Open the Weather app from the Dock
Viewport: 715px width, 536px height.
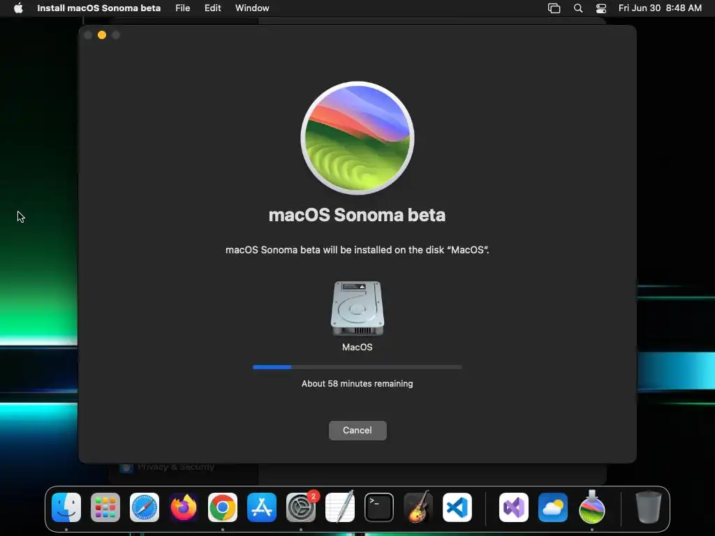point(553,507)
